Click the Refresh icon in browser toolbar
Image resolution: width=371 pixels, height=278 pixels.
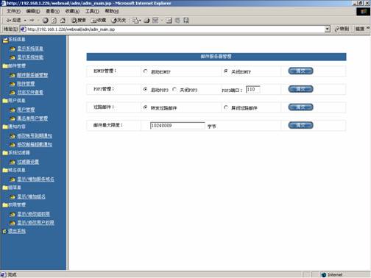point(54,21)
